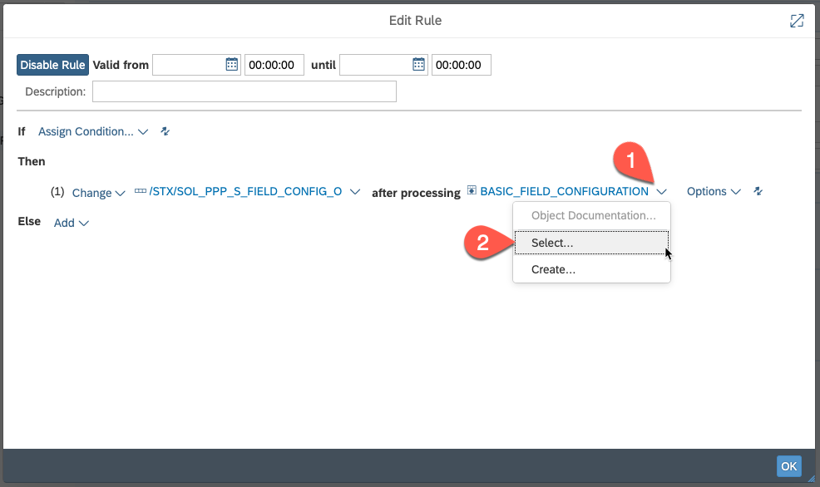Click the calendar icon for Valid from date
Screen dimensions: 820x487
pyautogui.click(x=231, y=65)
